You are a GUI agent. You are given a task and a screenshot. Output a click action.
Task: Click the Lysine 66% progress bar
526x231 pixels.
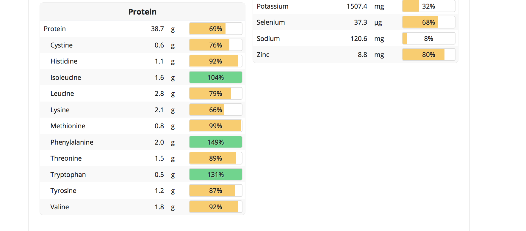pyautogui.click(x=215, y=110)
